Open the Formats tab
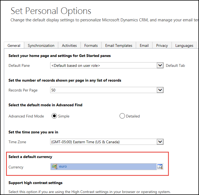Image resolution: width=199 pixels, height=195 pixels. (91, 45)
